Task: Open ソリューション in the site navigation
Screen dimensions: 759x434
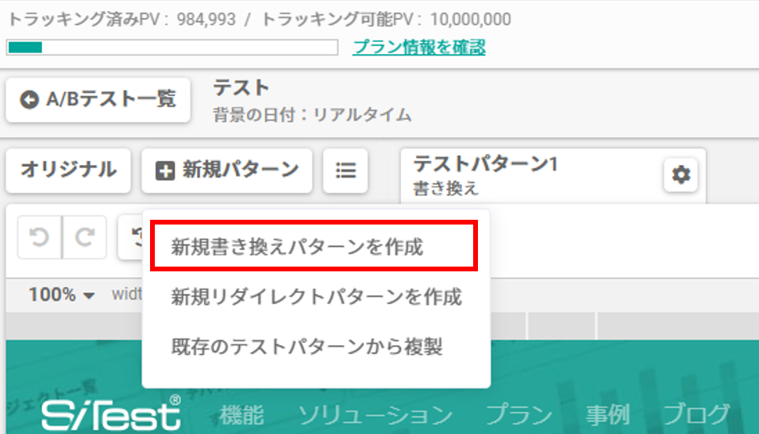Action: click(x=376, y=415)
